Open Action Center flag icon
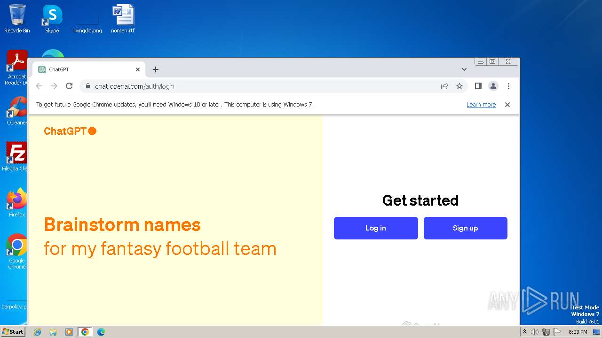This screenshot has width=602, height=338. pos(557,332)
